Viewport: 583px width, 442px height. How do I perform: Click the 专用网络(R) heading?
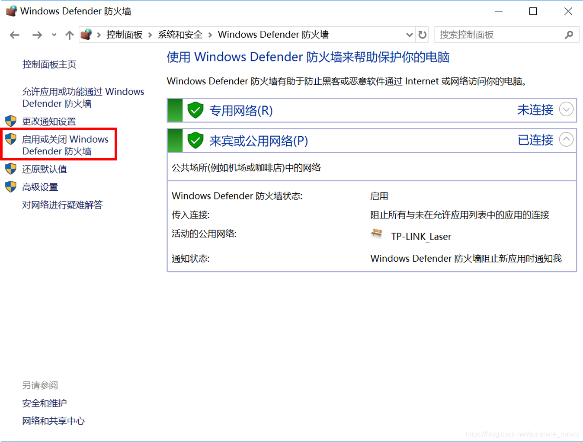click(241, 111)
